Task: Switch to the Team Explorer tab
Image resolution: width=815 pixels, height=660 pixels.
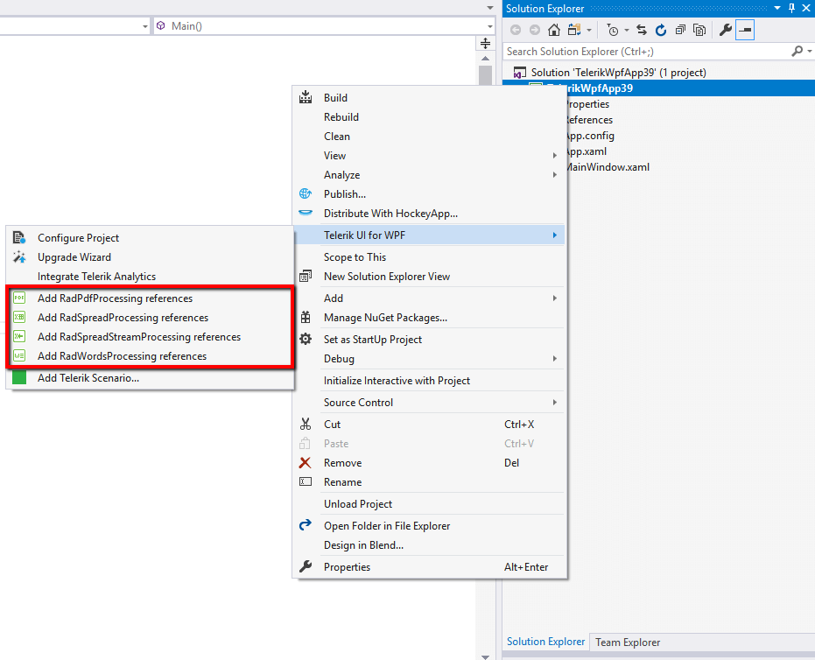Action: (x=628, y=642)
